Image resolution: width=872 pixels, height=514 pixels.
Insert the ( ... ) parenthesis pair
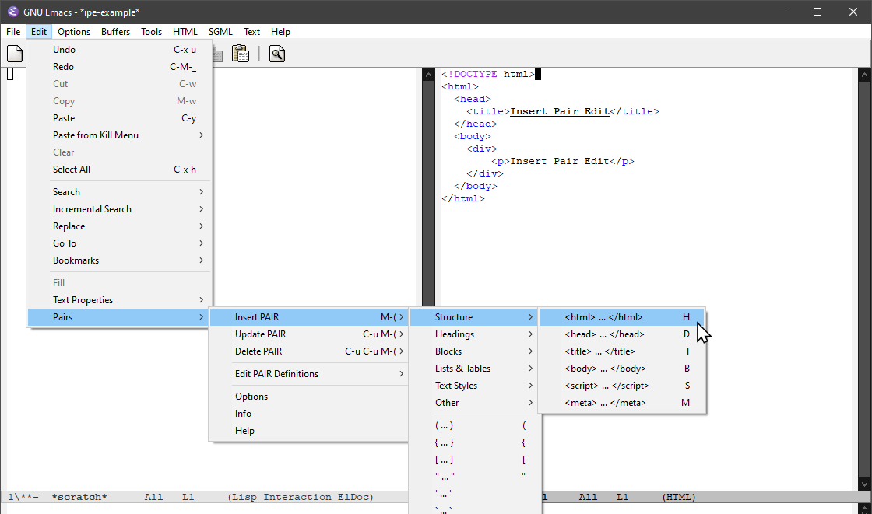(474, 425)
